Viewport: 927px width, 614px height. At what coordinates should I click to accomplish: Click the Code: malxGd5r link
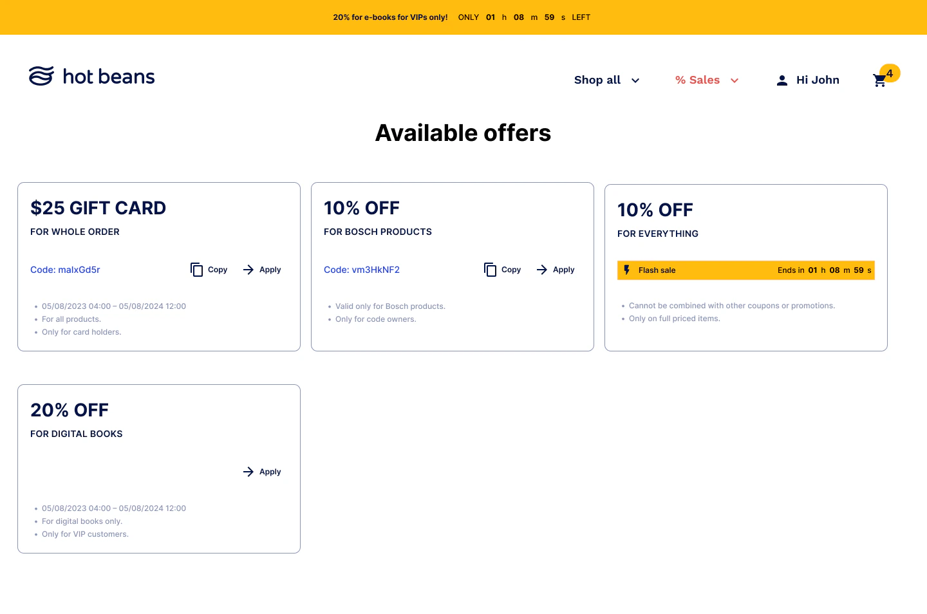tap(65, 270)
